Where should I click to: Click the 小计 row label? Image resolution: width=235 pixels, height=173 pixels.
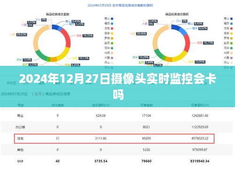[20, 161]
